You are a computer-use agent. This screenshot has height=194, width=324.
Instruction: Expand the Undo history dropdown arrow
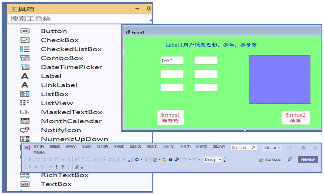(190, 160)
